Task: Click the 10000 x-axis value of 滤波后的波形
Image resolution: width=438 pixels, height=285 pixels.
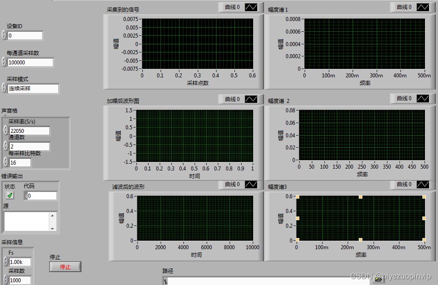Action: click(252, 247)
